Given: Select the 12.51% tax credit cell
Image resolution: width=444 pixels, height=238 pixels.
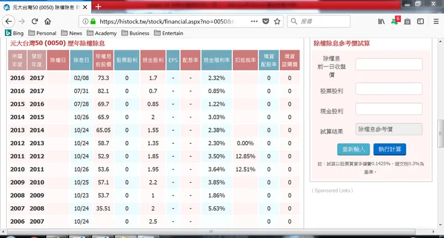Looking at the screenshot, I should [x=245, y=169].
